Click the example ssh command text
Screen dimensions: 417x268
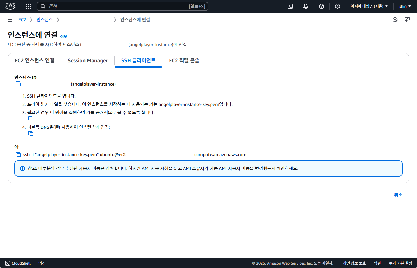pos(135,155)
